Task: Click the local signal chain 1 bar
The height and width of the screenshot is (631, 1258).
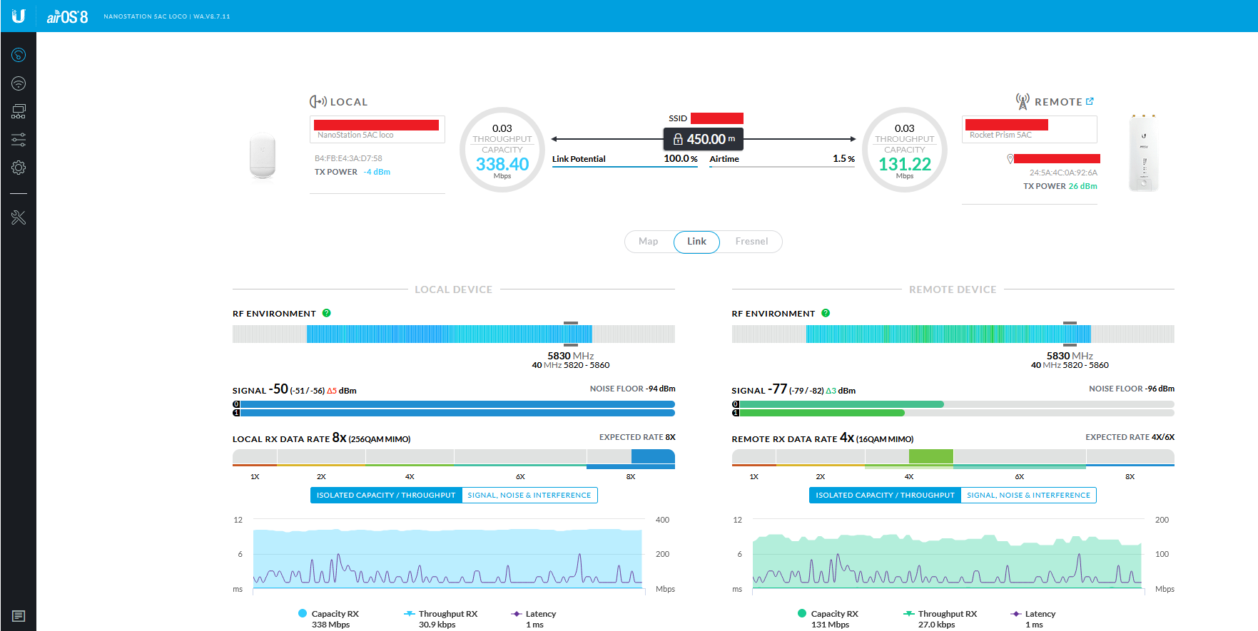Action: pyautogui.click(x=454, y=413)
